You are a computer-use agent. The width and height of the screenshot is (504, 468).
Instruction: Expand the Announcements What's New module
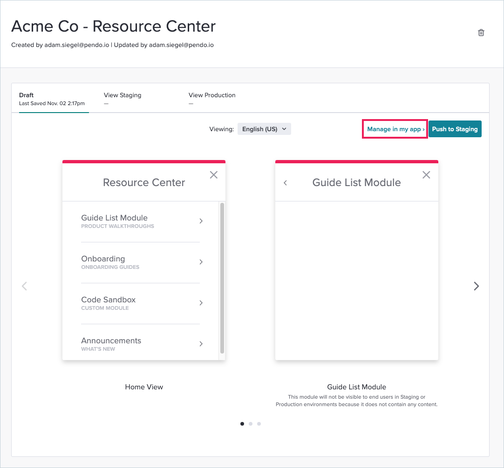[201, 344]
